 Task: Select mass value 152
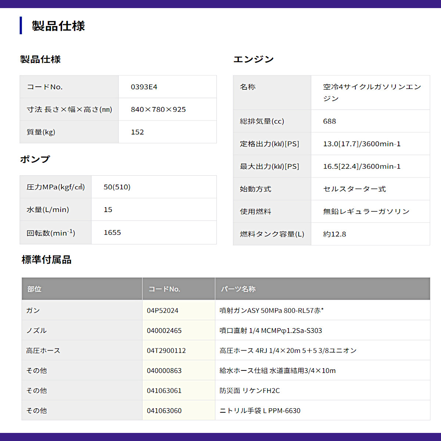137,132
